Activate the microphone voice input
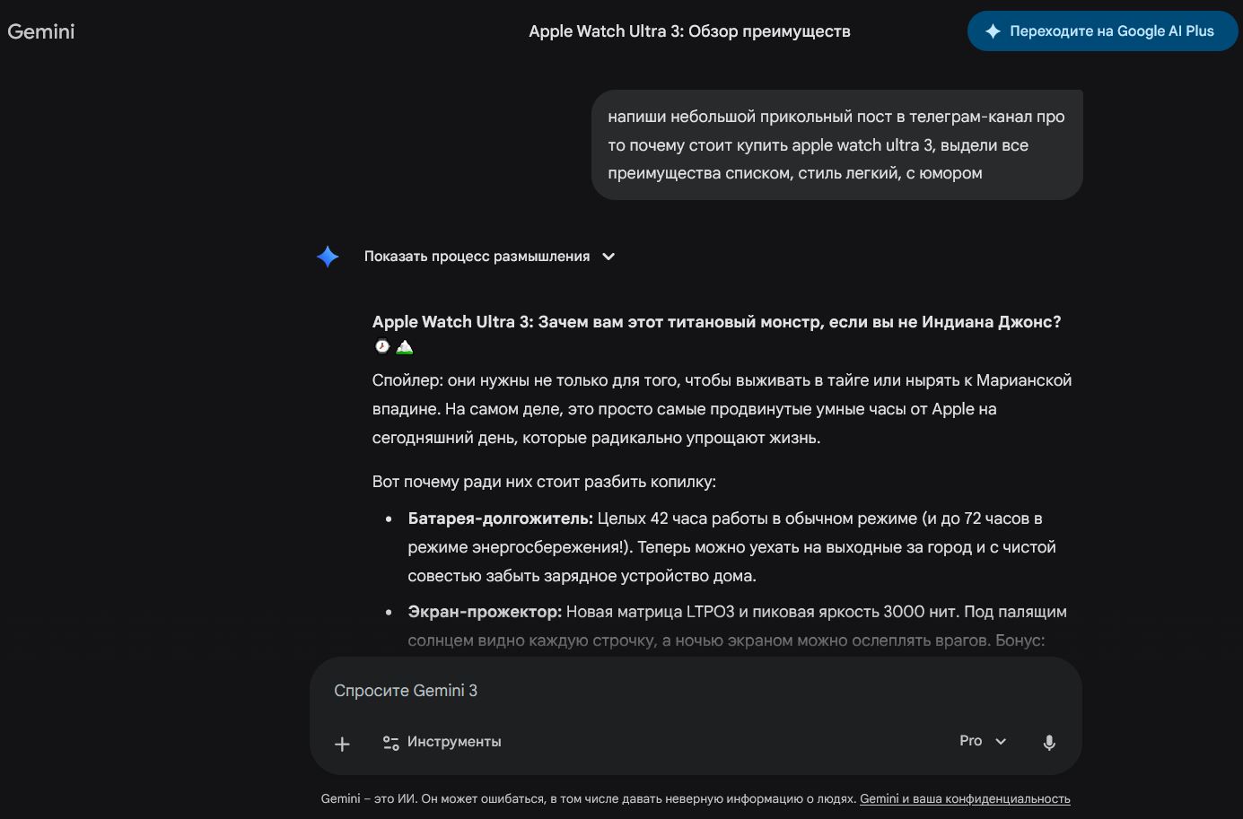This screenshot has height=819, width=1243. 1049,742
